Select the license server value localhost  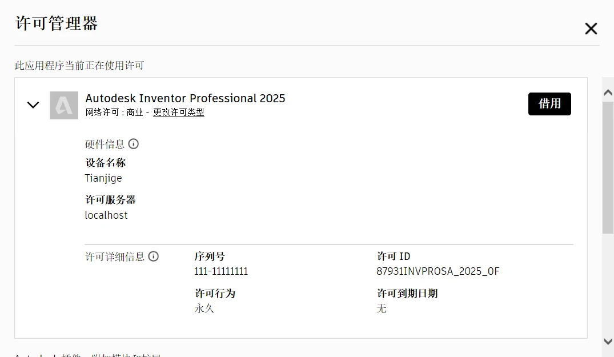(x=106, y=215)
